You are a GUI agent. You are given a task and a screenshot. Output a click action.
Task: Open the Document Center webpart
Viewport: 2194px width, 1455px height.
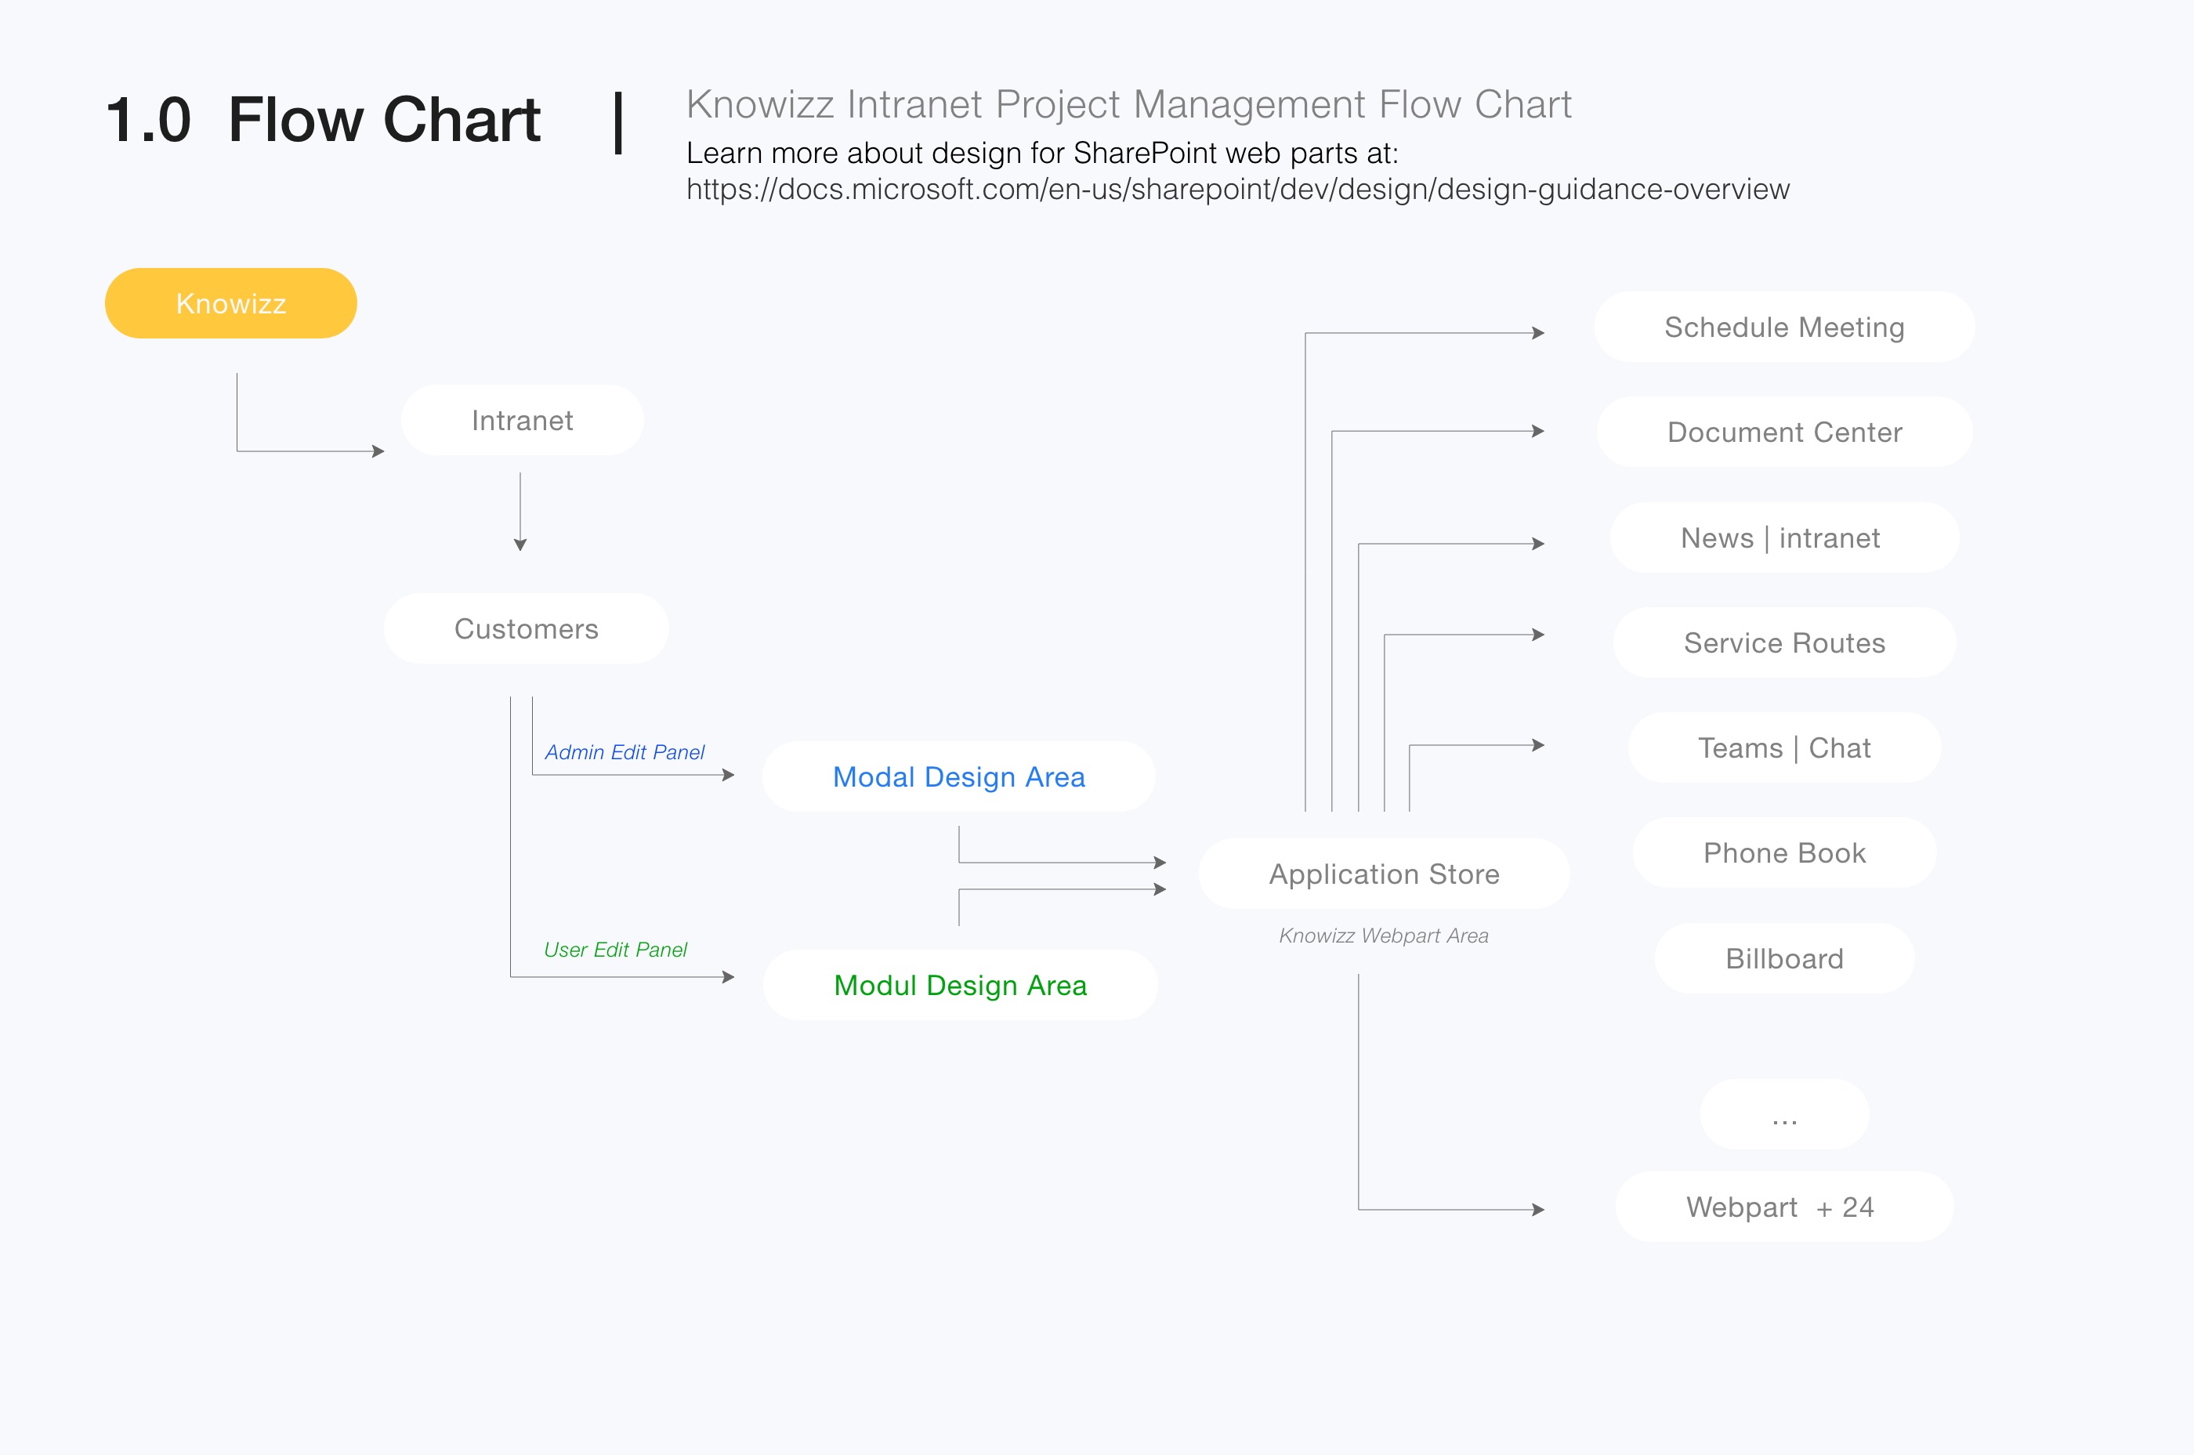(x=1783, y=433)
